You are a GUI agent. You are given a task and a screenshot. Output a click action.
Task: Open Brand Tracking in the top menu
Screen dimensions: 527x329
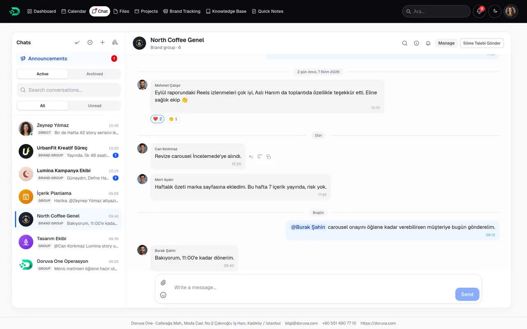182,11
